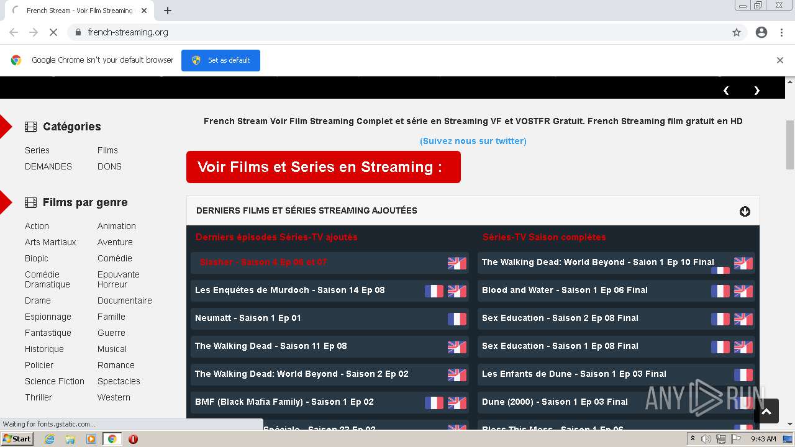This screenshot has width=795, height=447.
Task: Click the French flag on the Neumatt row
Action: pos(457,318)
